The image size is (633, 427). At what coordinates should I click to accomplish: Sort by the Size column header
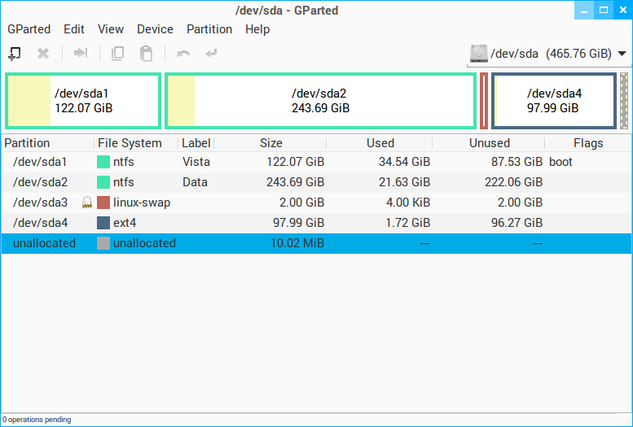pyautogui.click(x=271, y=143)
